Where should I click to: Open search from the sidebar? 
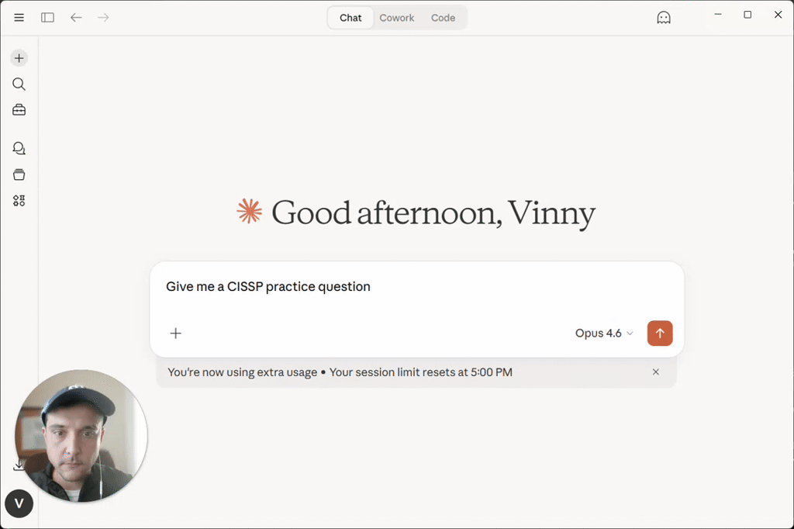19,84
